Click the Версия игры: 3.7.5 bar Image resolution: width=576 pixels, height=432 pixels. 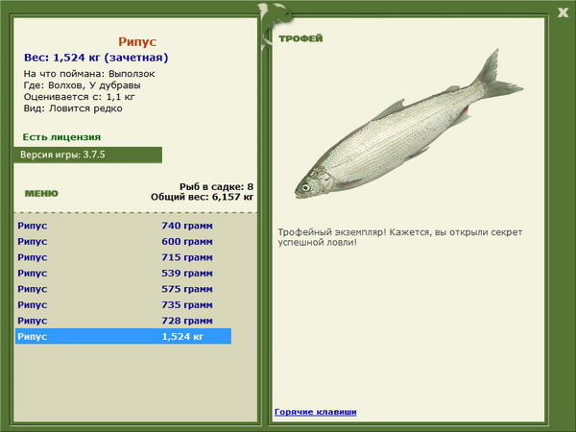[x=87, y=155]
